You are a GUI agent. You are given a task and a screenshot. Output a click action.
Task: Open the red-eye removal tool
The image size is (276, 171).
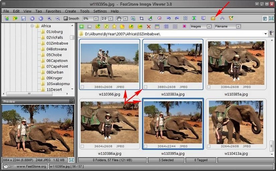point(159,18)
